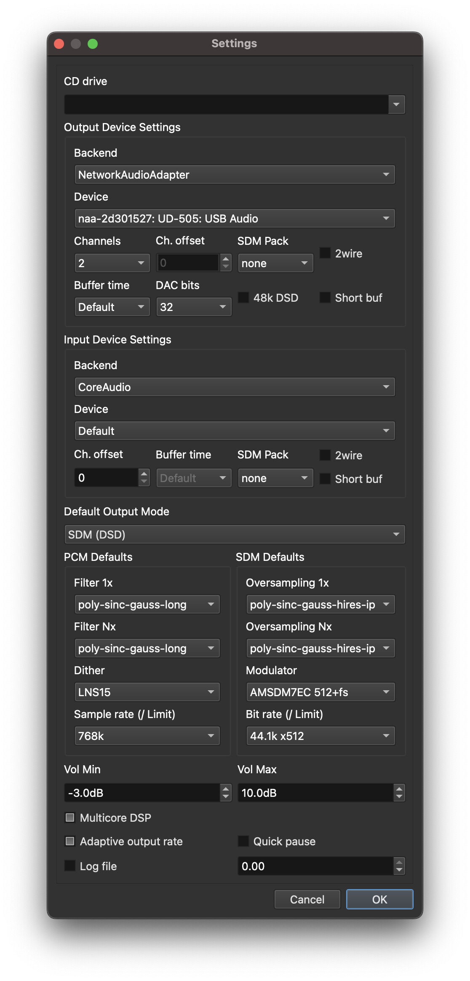The height and width of the screenshot is (981, 470).
Task: Toggle Adaptive output rate
Action: coord(70,841)
